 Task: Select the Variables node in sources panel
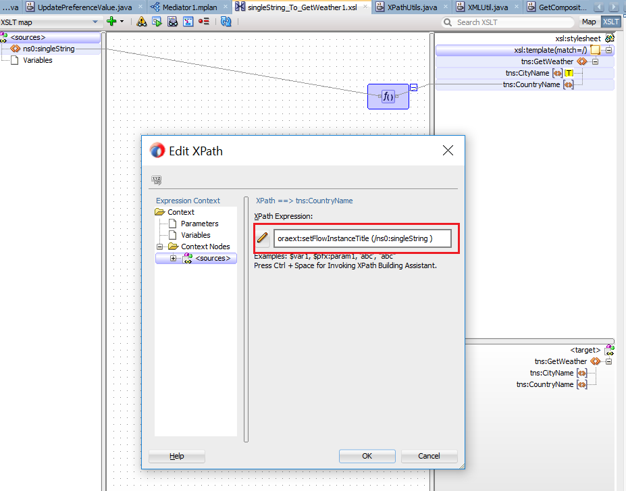[x=38, y=59]
